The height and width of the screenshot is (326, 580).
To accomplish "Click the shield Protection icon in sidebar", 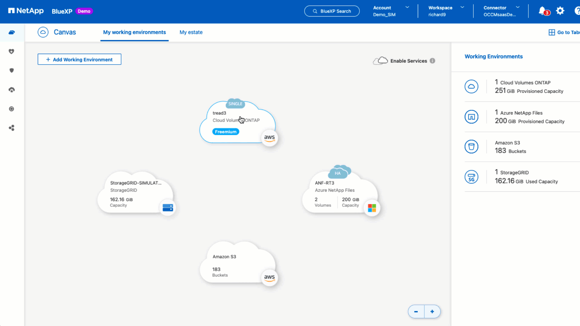I will [x=11, y=70].
